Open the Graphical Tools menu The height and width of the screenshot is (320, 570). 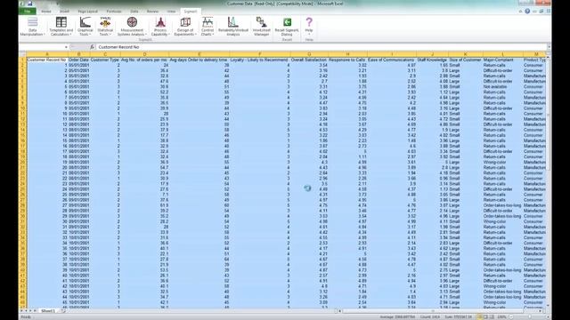click(85, 27)
